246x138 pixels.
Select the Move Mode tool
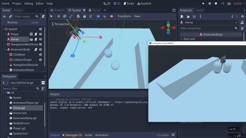click(58, 16)
